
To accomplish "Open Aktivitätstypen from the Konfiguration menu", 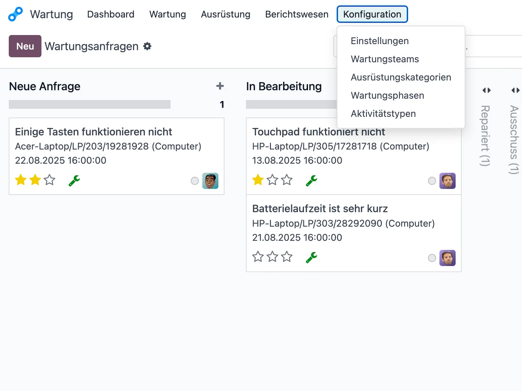I will pos(383,113).
